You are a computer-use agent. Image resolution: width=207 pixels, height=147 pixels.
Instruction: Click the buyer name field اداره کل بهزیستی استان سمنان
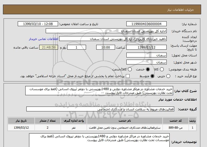coord(106,31)
